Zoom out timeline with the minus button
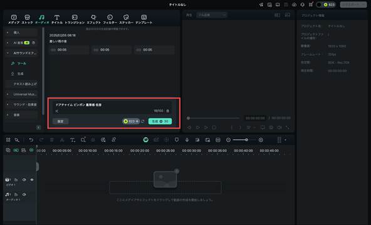Viewport: 371px width, 225px height. click(x=228, y=140)
